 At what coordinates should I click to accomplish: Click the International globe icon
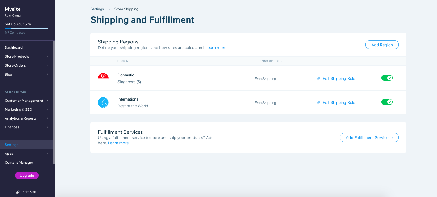click(103, 102)
